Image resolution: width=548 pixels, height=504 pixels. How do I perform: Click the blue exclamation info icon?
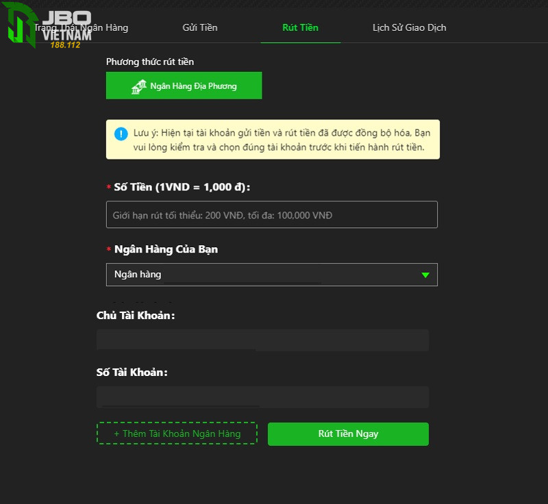(121, 134)
